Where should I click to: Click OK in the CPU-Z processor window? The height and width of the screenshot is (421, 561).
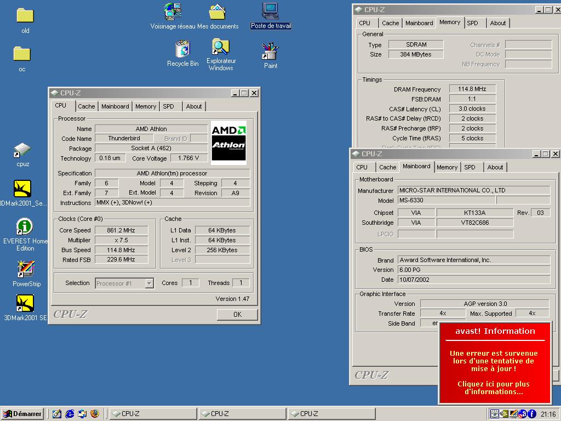click(x=237, y=314)
